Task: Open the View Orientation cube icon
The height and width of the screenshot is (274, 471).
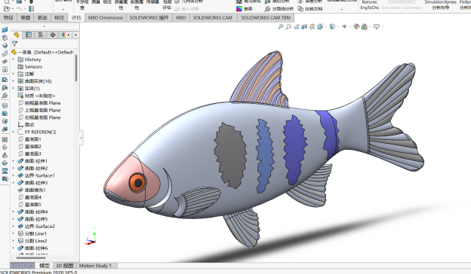Action: click(x=319, y=26)
